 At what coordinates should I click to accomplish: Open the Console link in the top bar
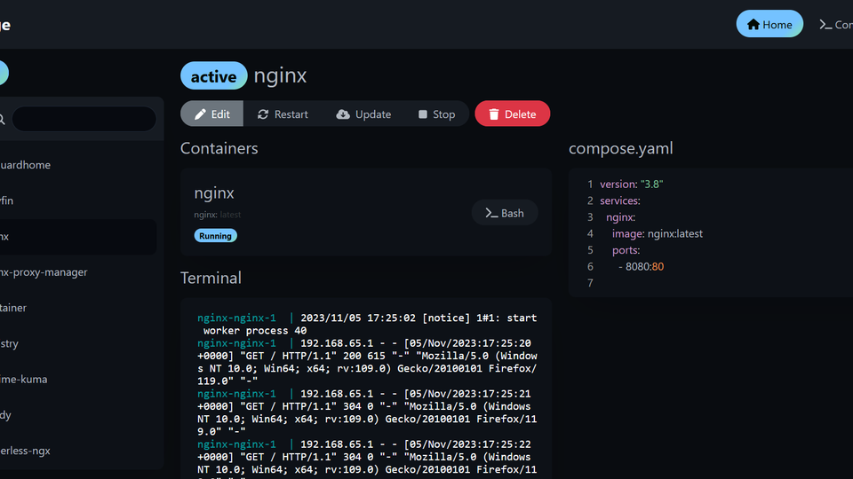(x=836, y=25)
